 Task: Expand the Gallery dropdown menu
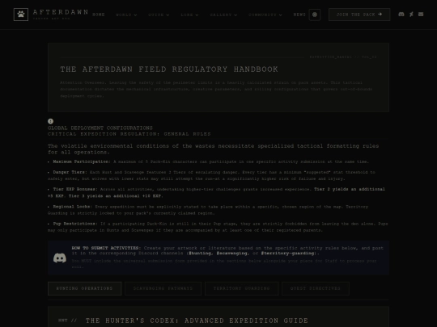click(x=223, y=15)
